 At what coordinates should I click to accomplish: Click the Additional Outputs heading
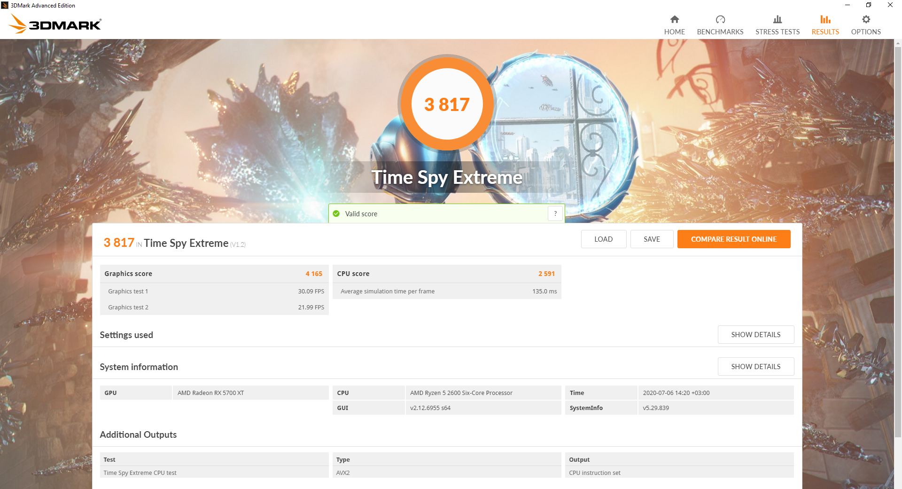(x=138, y=434)
